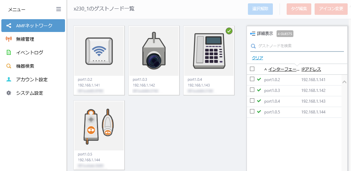Click the 詳細表示 label
The width and height of the screenshot is (351, 171).
265,34
